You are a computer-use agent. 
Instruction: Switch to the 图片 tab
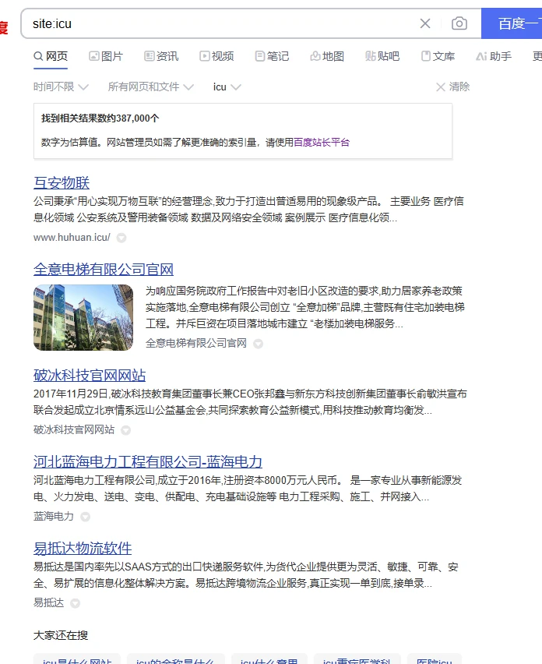[x=106, y=56]
